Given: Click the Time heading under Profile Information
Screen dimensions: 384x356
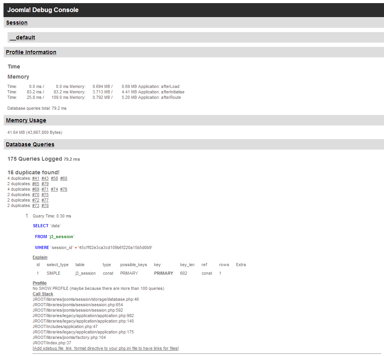Looking at the screenshot, I should [14, 67].
